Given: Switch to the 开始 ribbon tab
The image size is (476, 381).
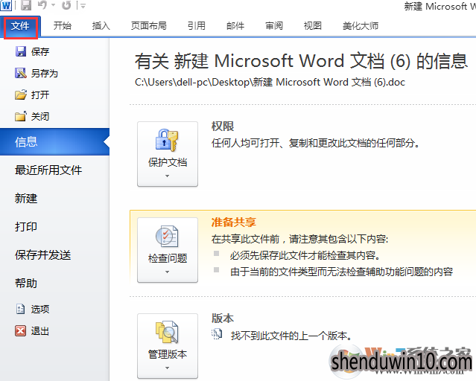Looking at the screenshot, I should [x=63, y=26].
